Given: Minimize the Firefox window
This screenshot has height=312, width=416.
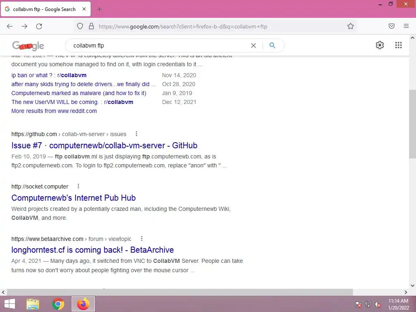Looking at the screenshot, I should pos(380,4).
